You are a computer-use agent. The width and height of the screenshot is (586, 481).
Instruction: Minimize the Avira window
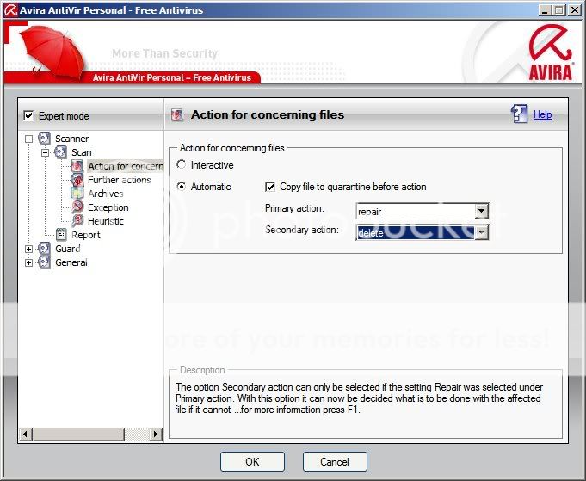(x=545, y=10)
